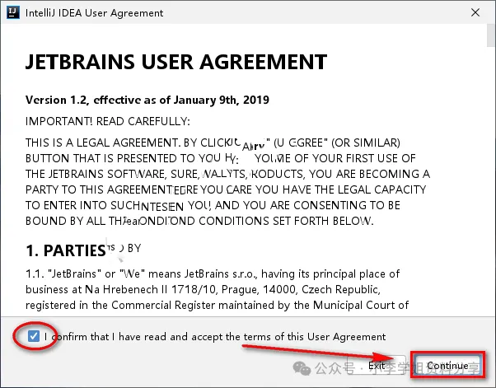Click the Continue button
Screen dimensions: 496x388
click(447, 365)
